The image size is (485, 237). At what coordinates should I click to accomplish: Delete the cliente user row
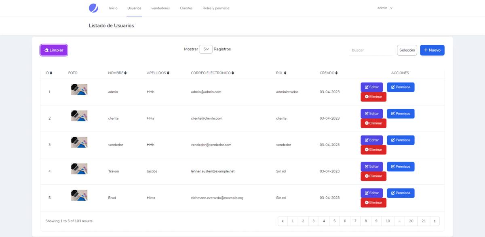pos(373,123)
